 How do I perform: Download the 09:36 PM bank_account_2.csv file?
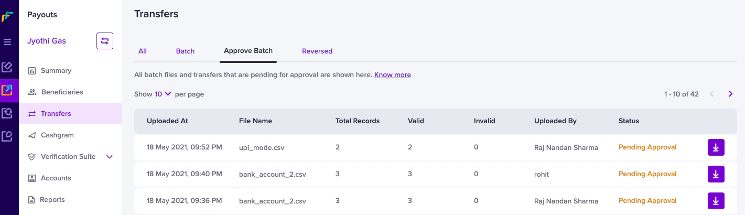716,201
